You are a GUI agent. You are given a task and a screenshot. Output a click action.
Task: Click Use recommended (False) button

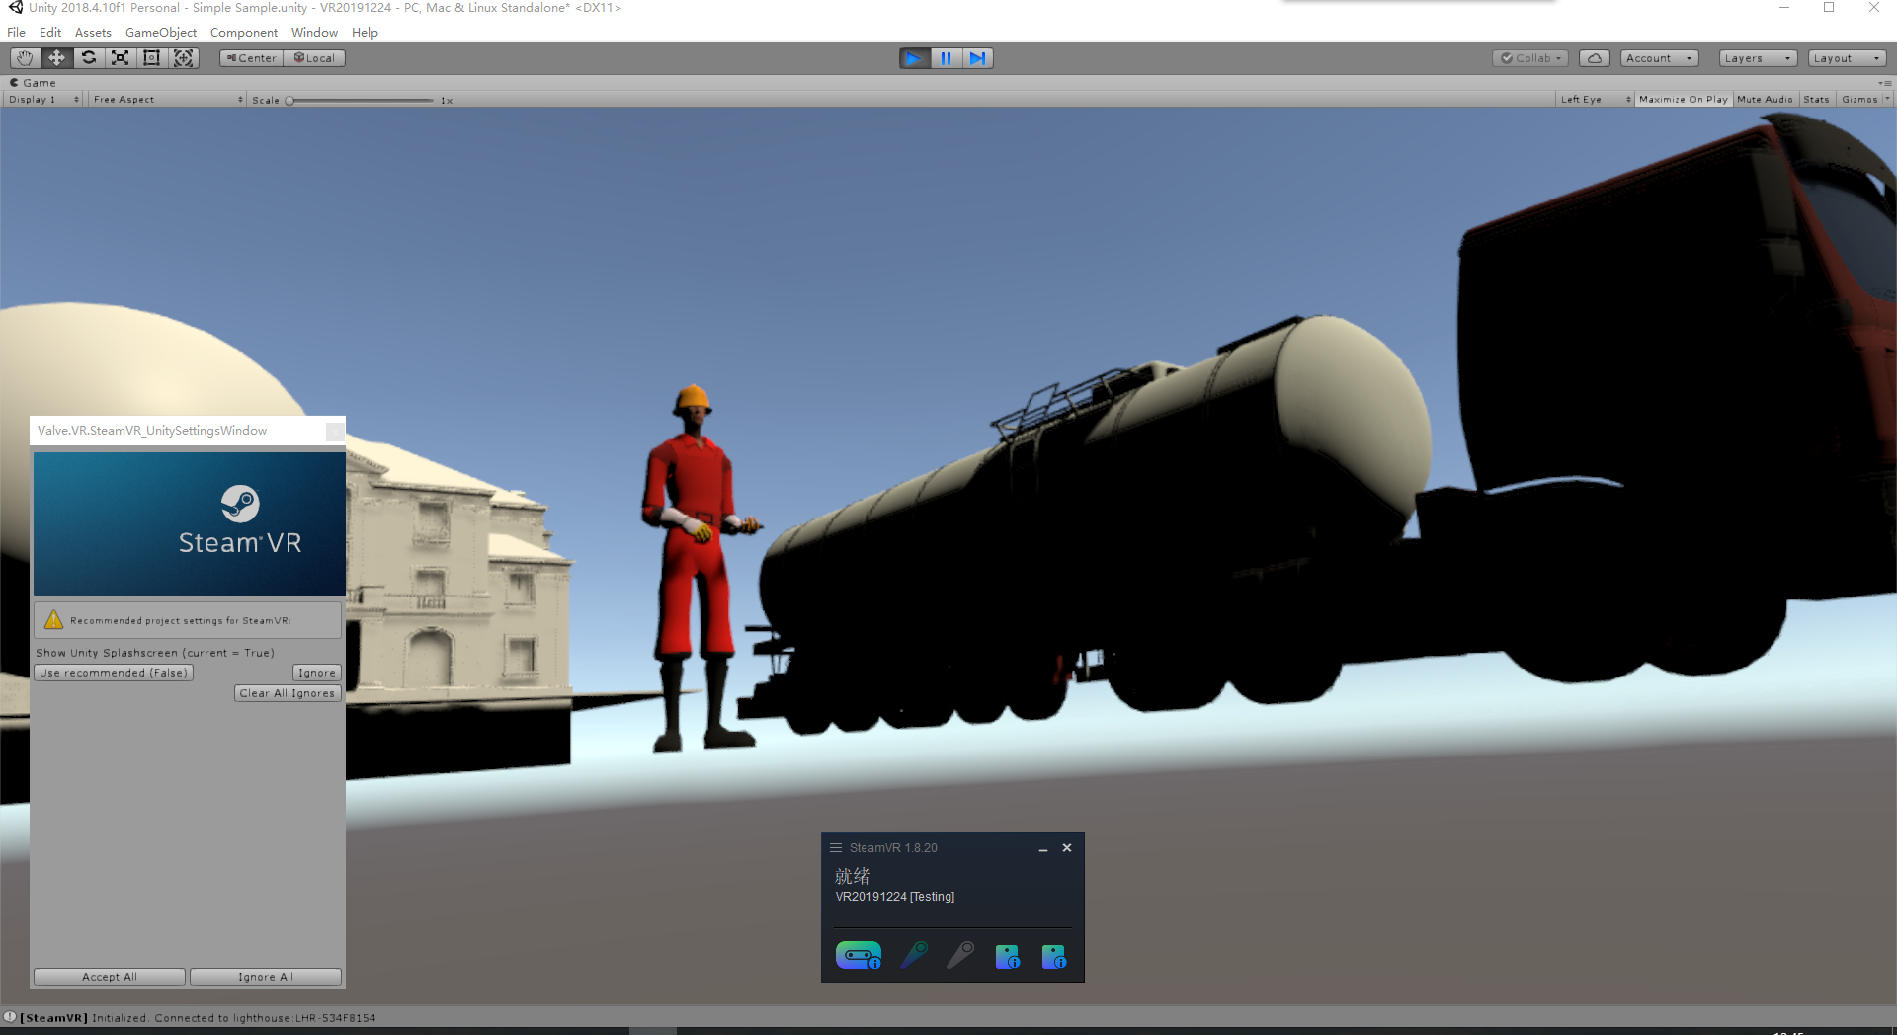[114, 673]
